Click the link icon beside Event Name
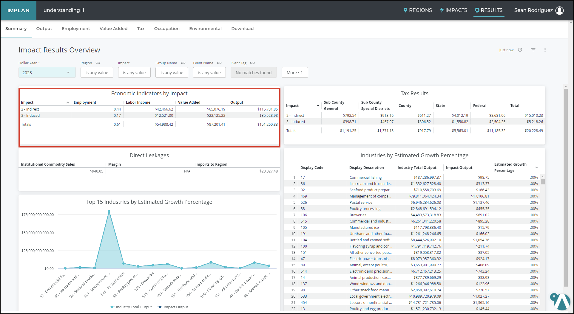 (219, 63)
